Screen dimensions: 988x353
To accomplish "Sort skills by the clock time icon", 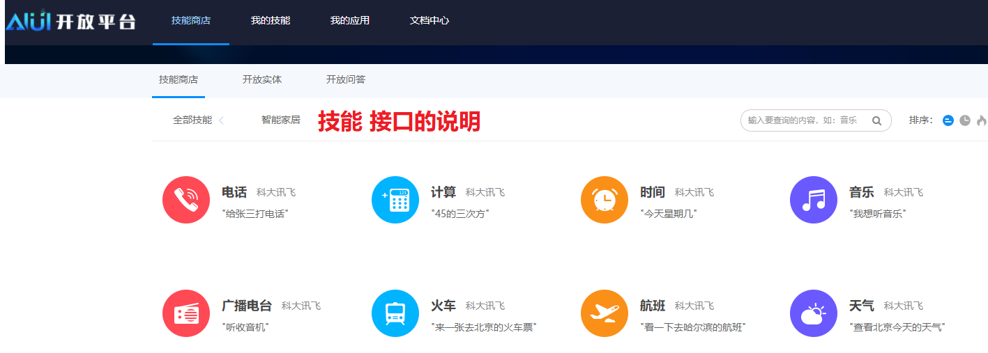I will (x=965, y=120).
